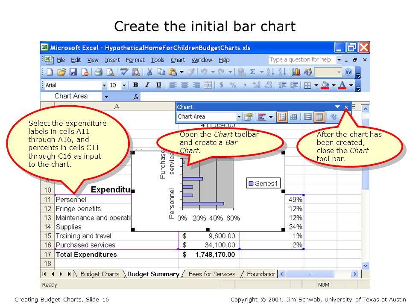This screenshot has width=410, height=307.
Task: Open the Chart Type dropdown arrow
Action: pyautogui.click(x=271, y=117)
